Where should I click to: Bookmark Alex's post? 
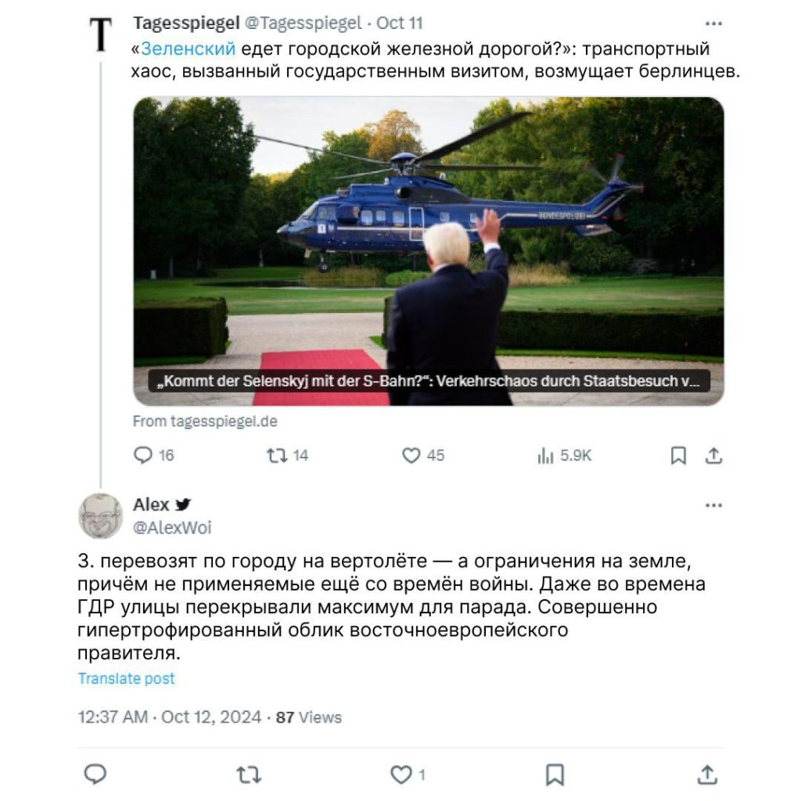[555, 775]
